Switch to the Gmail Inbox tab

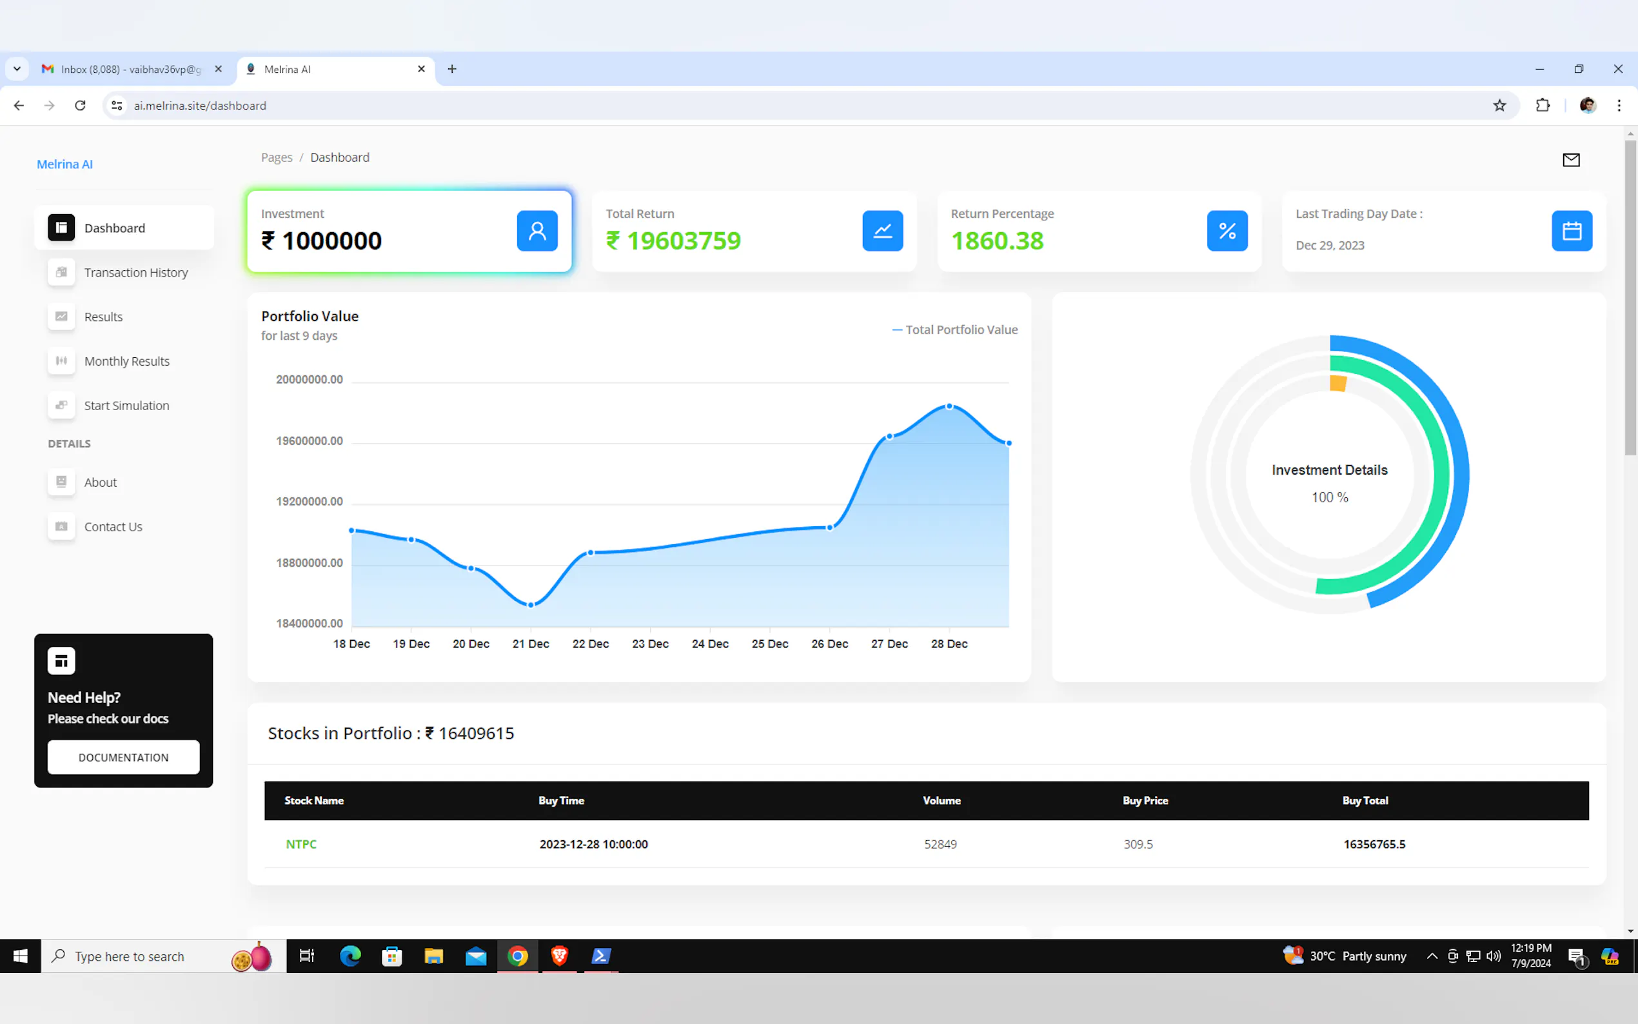tap(129, 69)
